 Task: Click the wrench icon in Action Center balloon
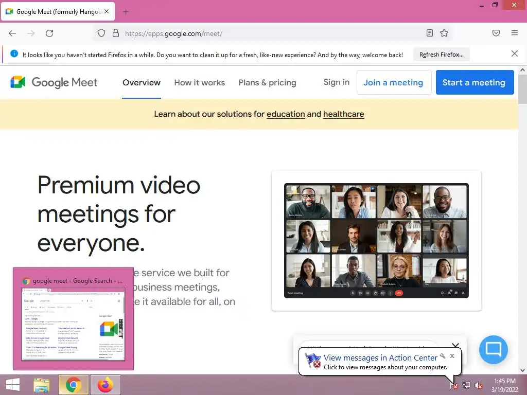pyautogui.click(x=443, y=356)
